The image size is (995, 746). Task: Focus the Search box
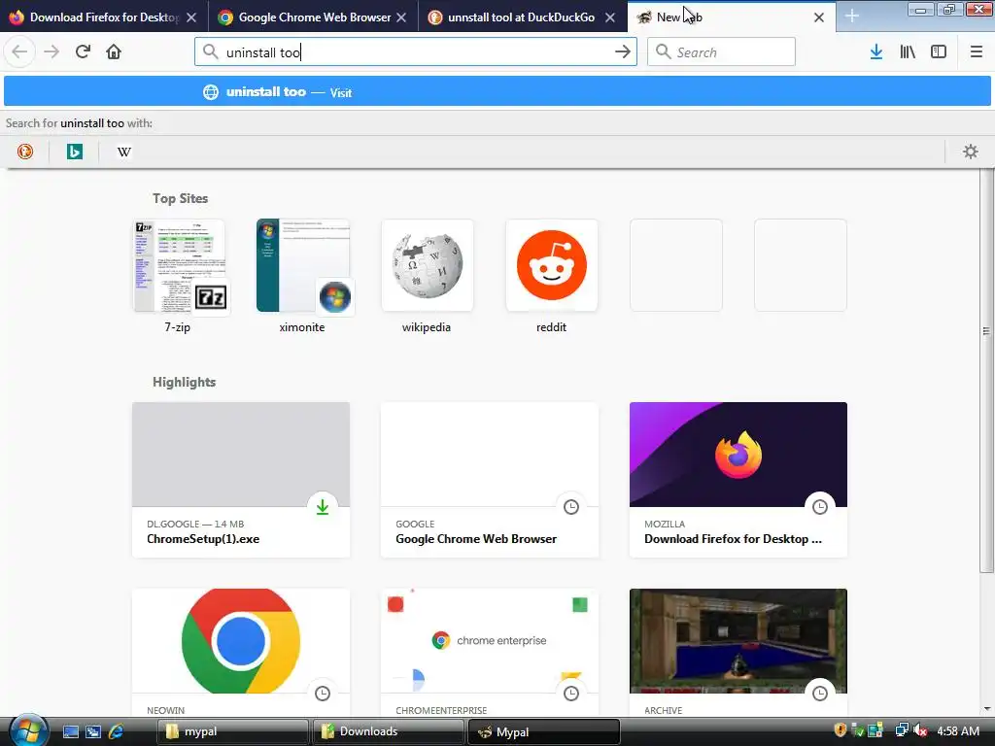(x=721, y=52)
